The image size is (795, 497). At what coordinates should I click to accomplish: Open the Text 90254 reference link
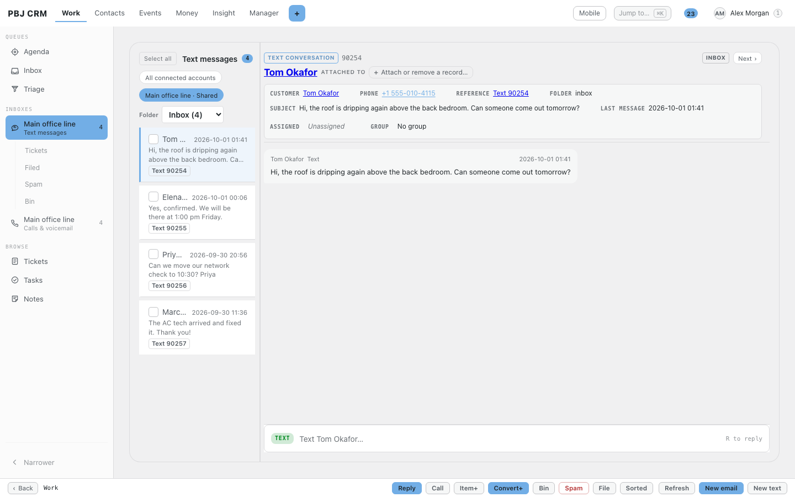(511, 93)
